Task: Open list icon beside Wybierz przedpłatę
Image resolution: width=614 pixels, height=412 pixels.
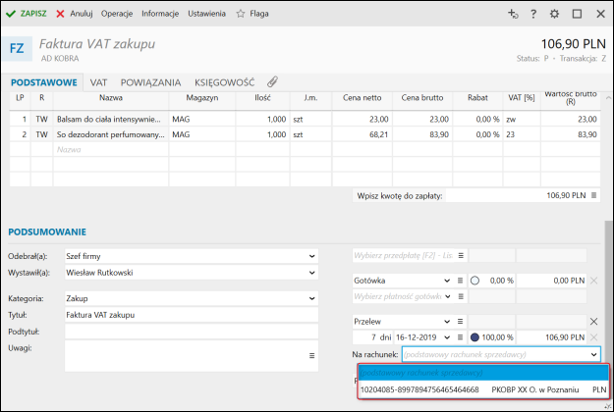Action: [x=461, y=256]
